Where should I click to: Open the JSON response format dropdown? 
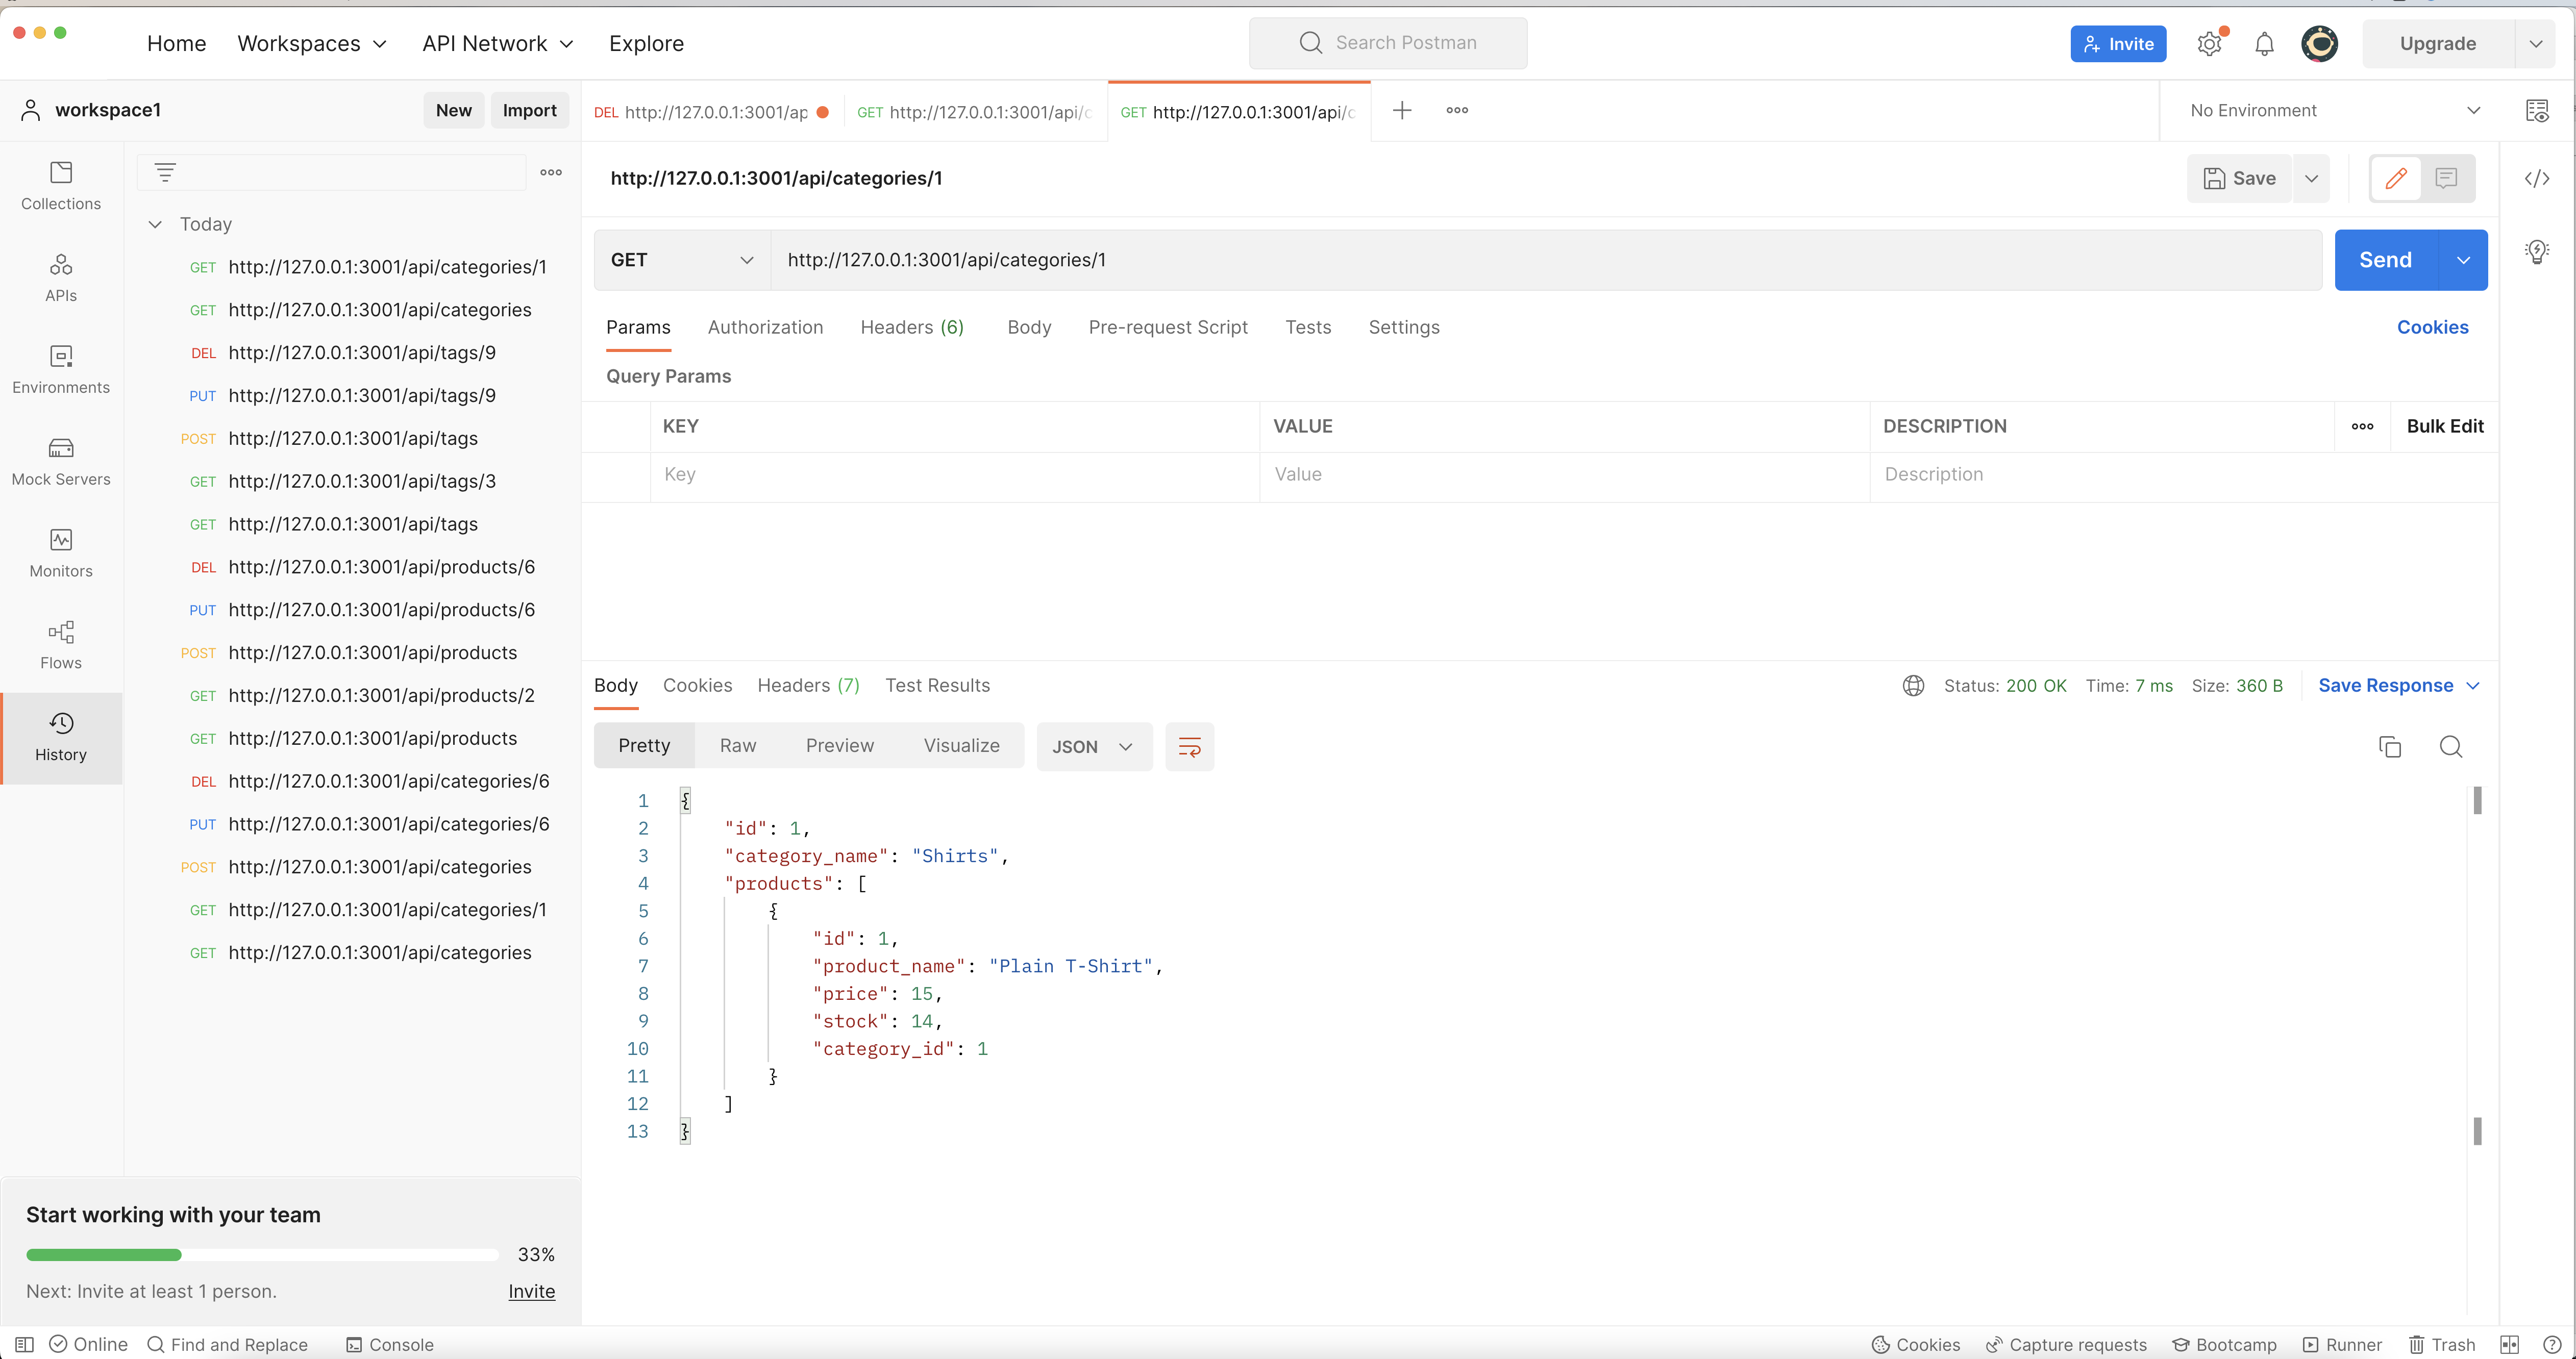pos(1093,747)
